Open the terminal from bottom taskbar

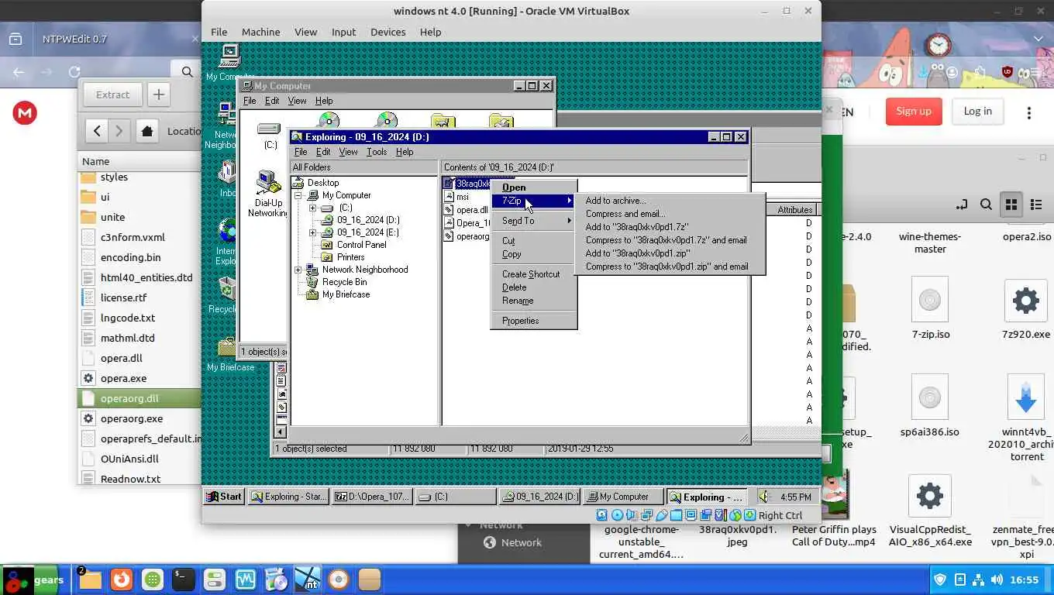[x=183, y=579]
